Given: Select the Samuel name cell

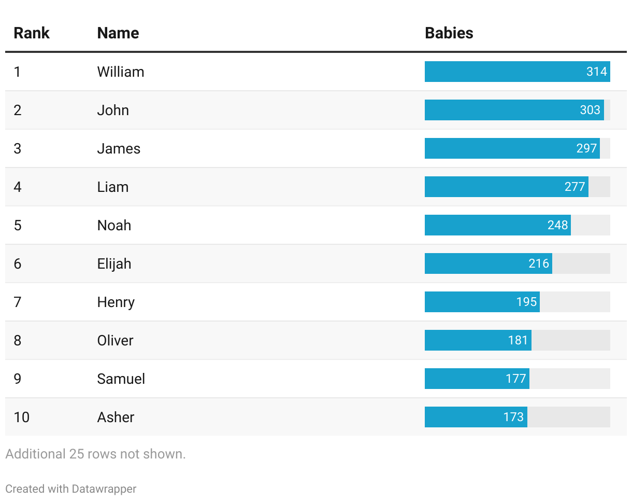Looking at the screenshot, I should [121, 379].
